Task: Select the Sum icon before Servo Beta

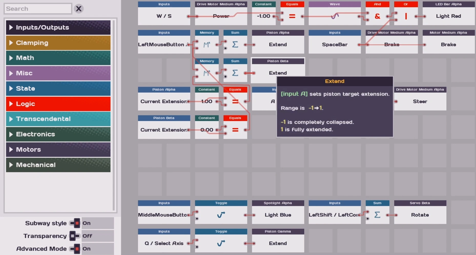Action: (x=377, y=215)
